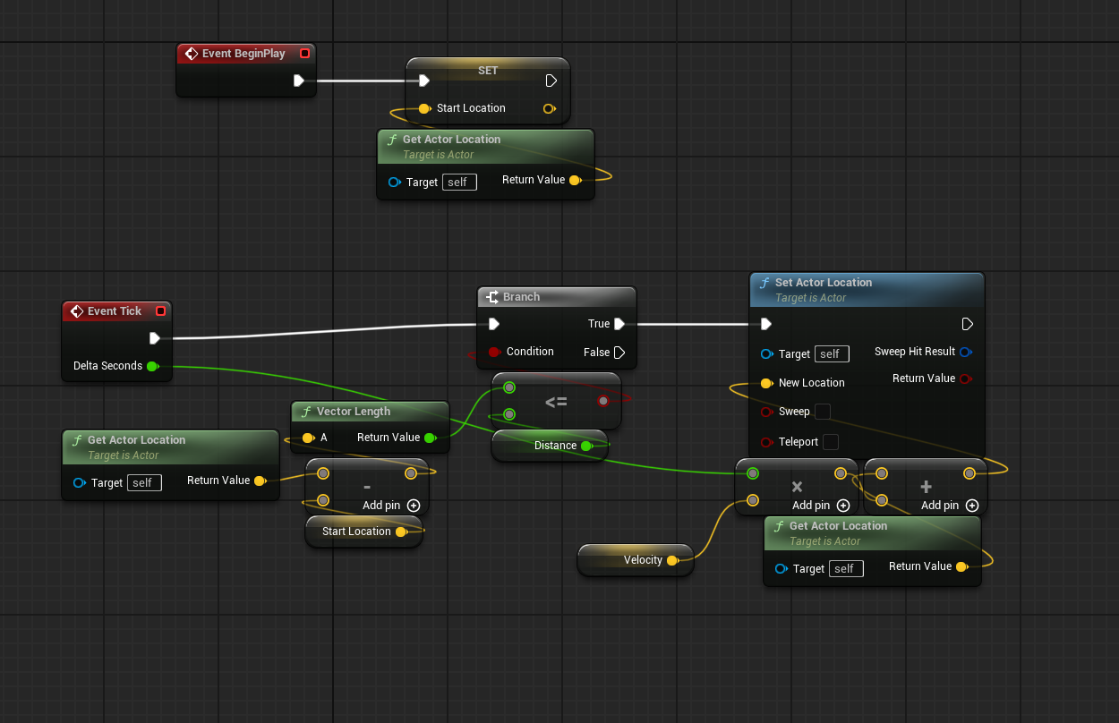This screenshot has width=1119, height=723.
Task: Select the Branch node title
Action: (521, 297)
